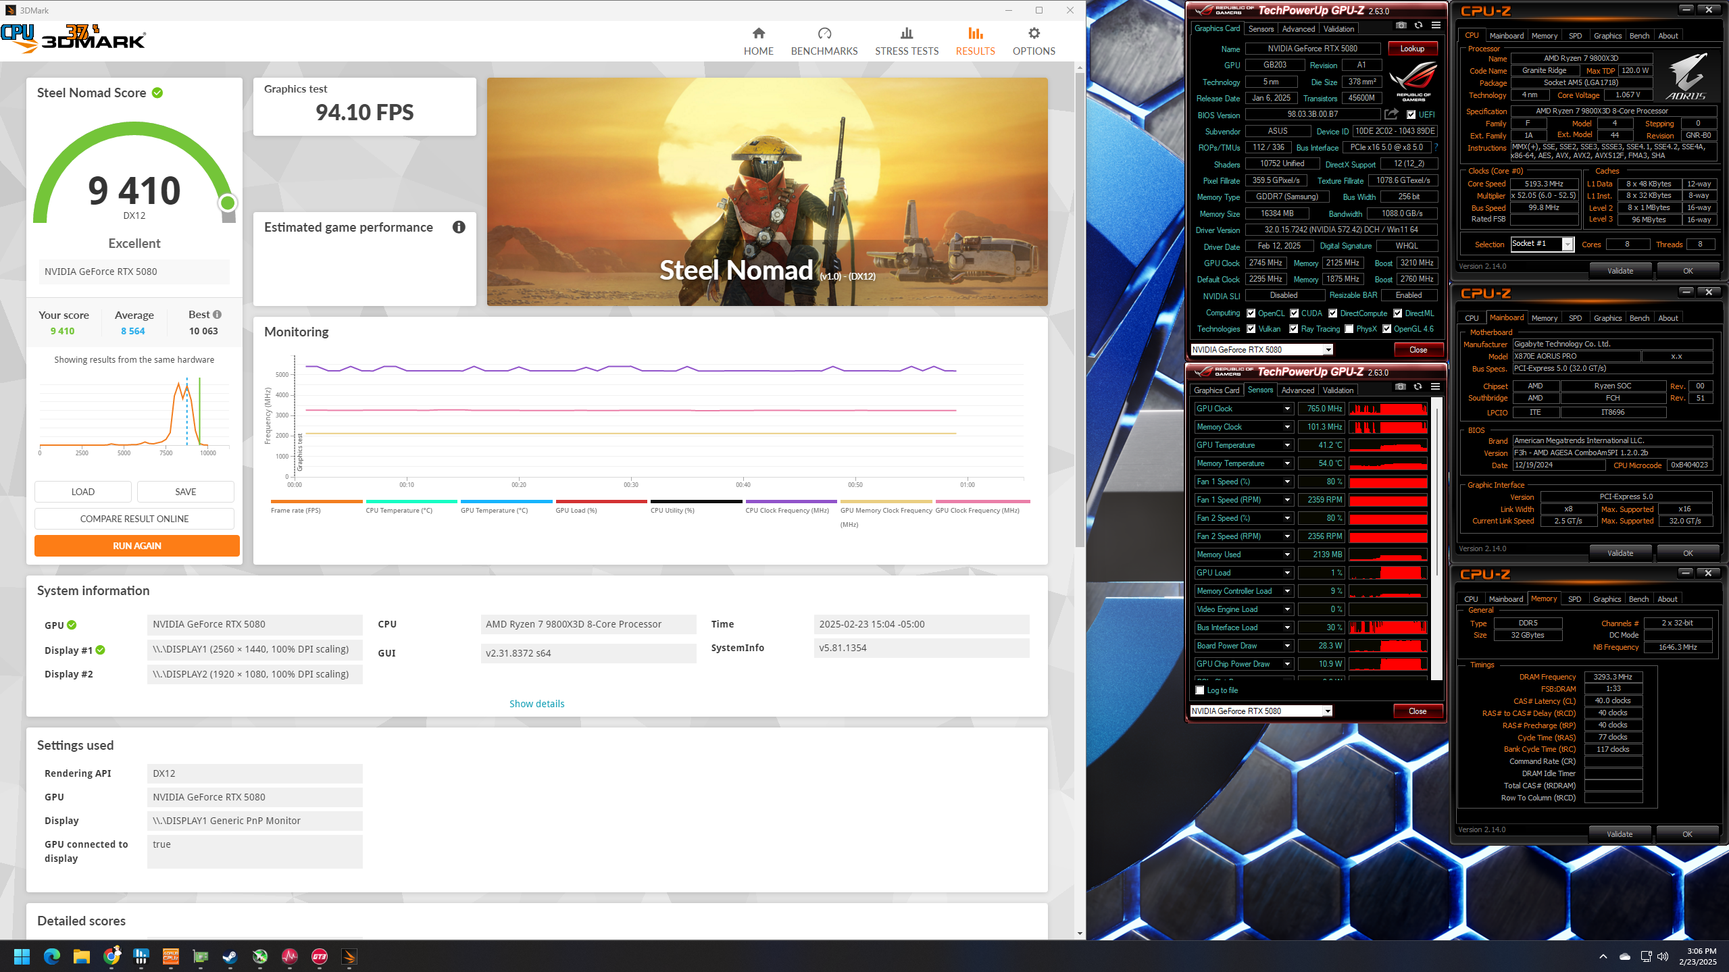Click the SAVE button in 3DMark
The image size is (1729, 972).
coord(186,492)
